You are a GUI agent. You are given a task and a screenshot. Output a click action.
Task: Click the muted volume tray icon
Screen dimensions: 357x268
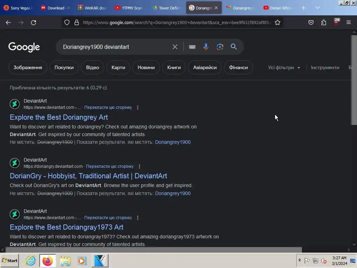pos(324,260)
